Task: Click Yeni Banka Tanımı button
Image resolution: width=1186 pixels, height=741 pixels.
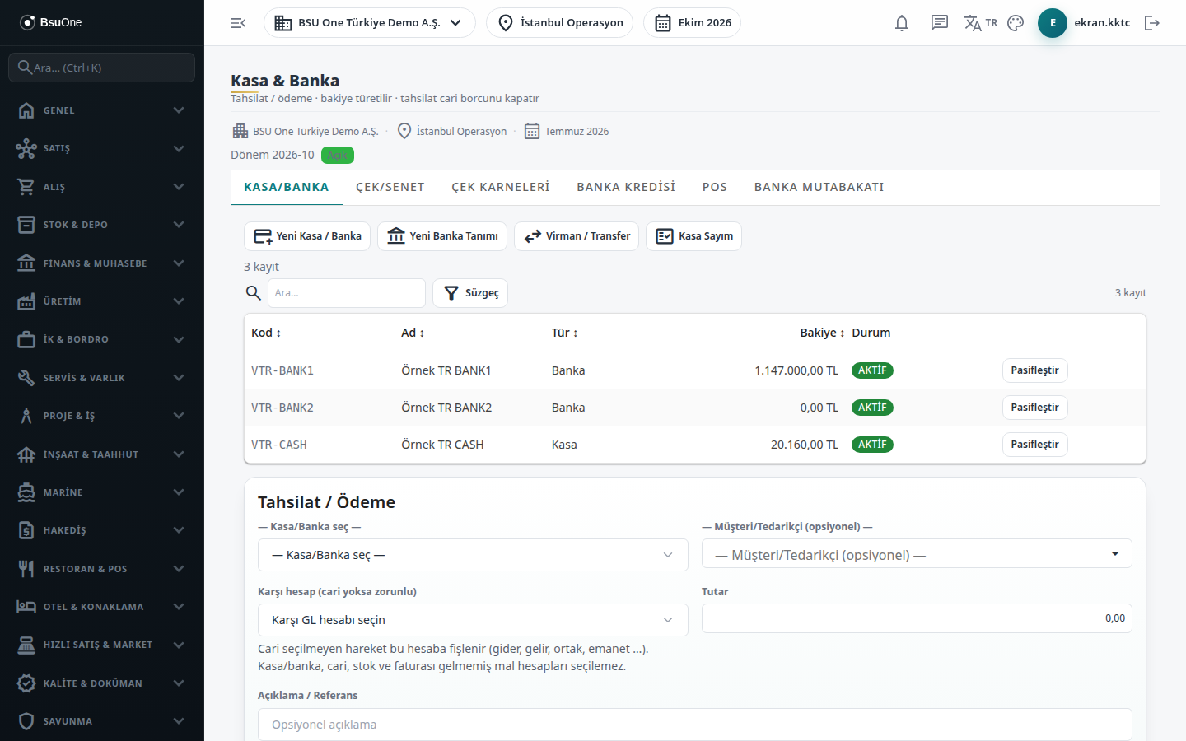Action: (442, 236)
